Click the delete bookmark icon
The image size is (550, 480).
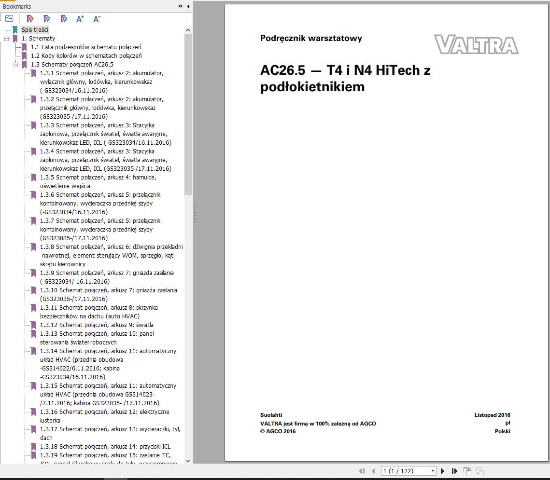click(x=30, y=18)
